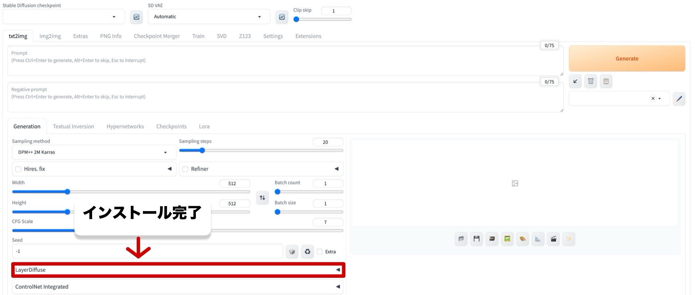Open the Sampling method dropdown

pyautogui.click(x=94, y=152)
